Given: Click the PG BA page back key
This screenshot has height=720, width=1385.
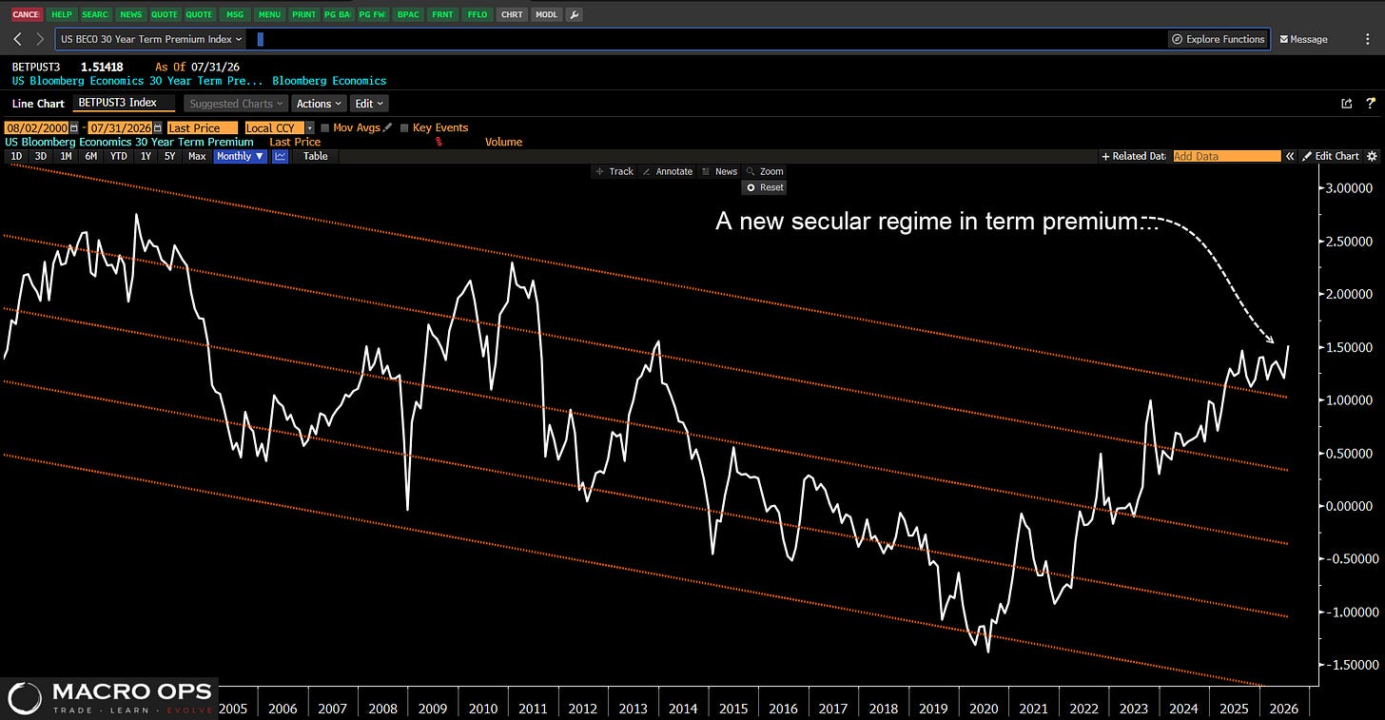Looking at the screenshot, I should pos(338,14).
